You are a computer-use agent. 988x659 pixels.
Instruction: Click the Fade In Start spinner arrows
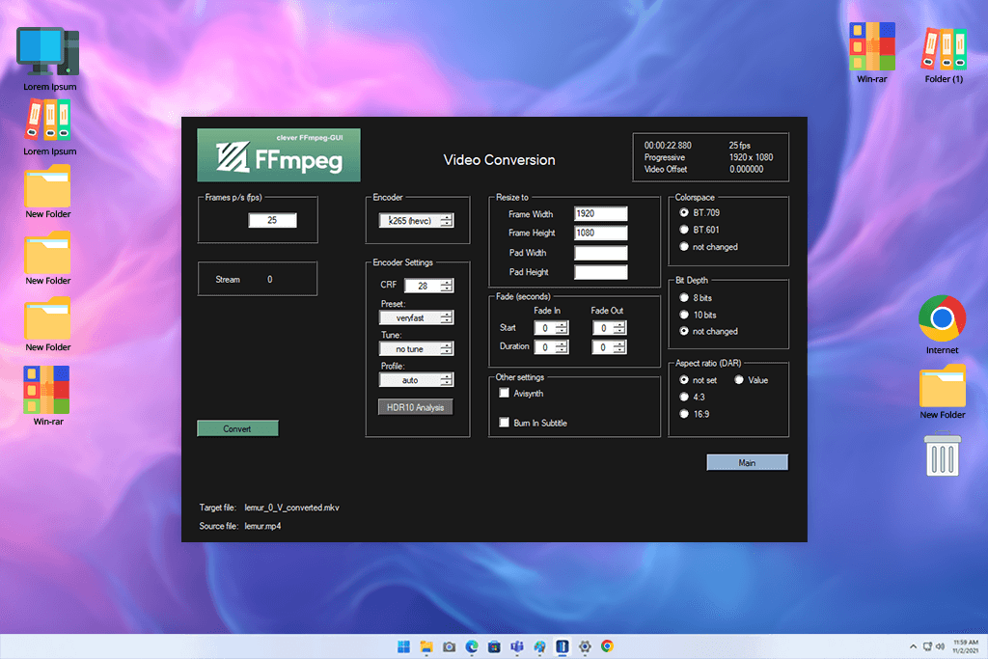click(563, 328)
